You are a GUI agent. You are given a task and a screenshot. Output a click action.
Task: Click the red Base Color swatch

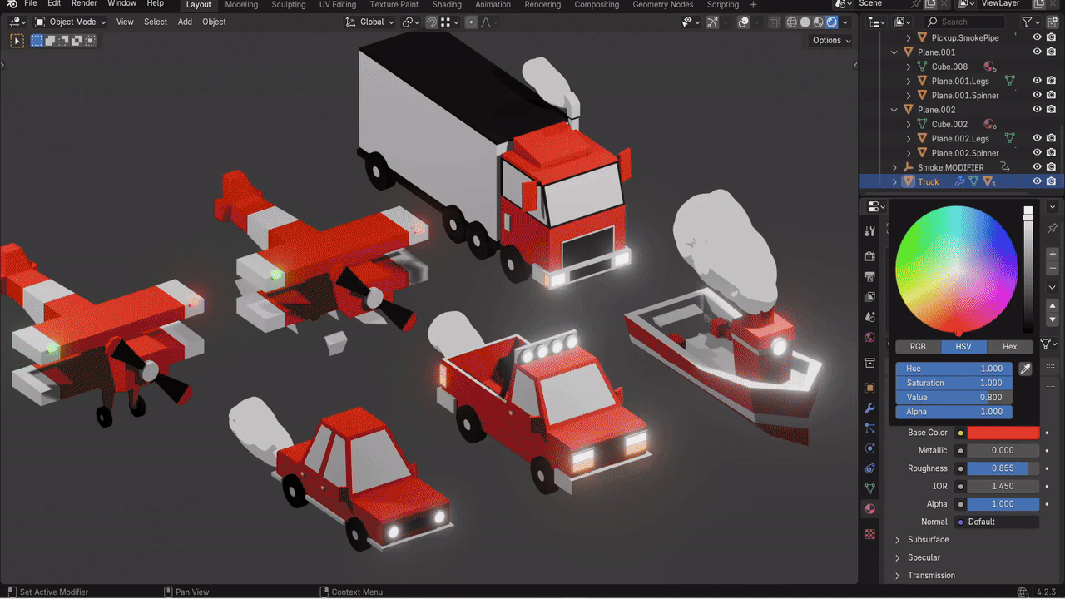(1003, 433)
